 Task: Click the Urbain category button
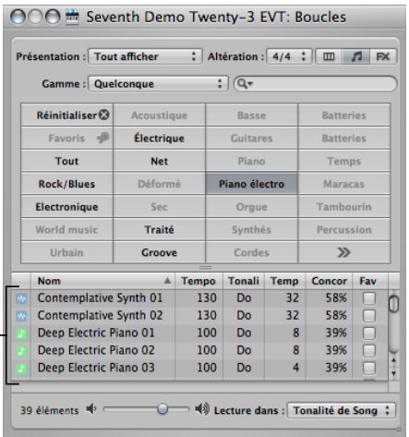[66, 252]
